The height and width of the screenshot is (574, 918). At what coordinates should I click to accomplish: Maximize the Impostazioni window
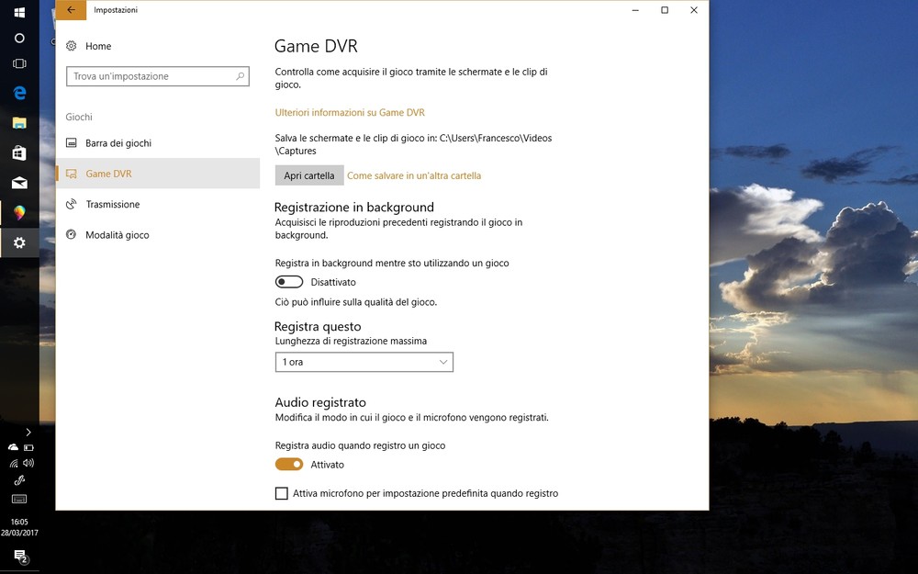[665, 10]
